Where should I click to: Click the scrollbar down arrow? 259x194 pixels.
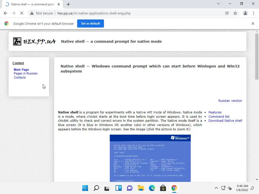pos(257,180)
